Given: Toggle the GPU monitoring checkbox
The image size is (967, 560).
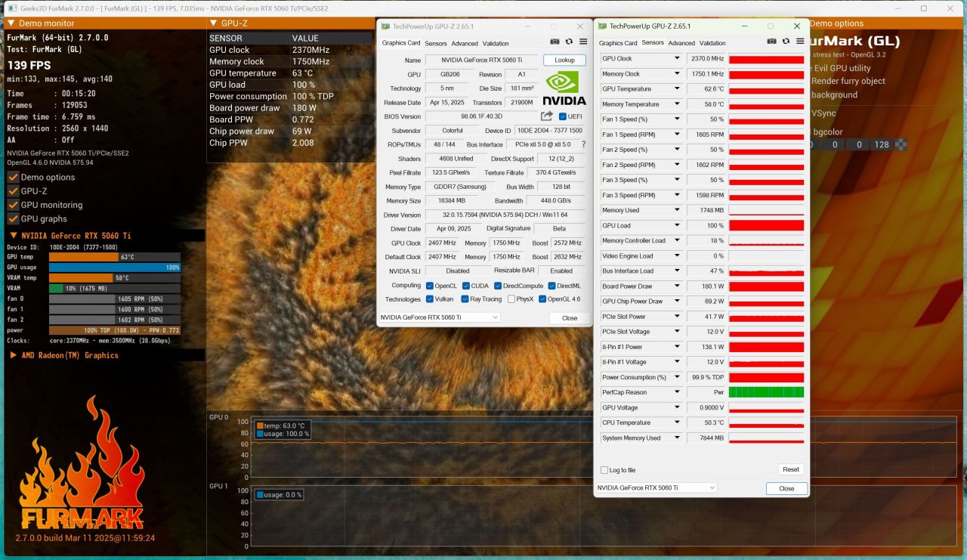Looking at the screenshot, I should pyautogui.click(x=13, y=205).
